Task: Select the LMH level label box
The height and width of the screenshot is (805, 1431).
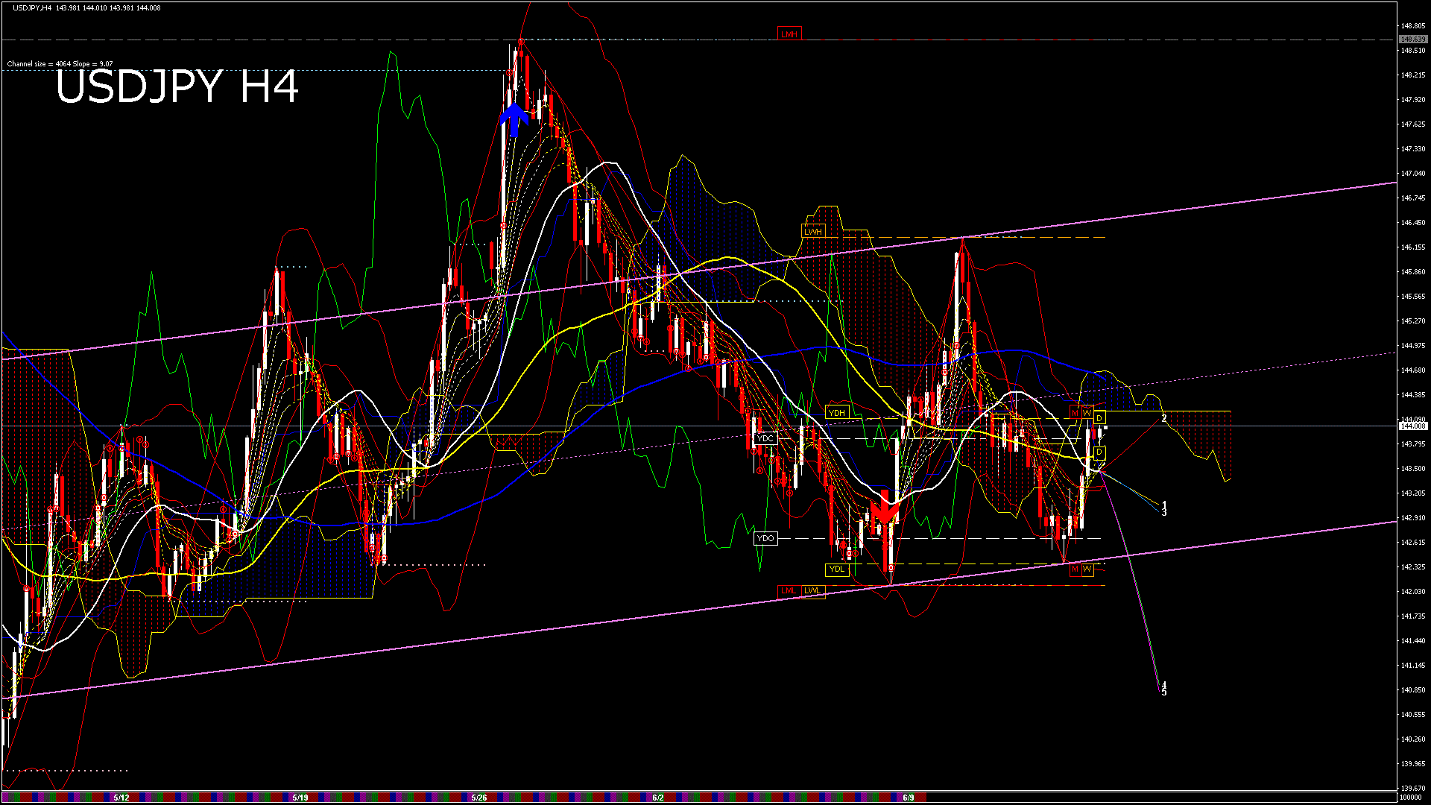Action: [x=789, y=34]
